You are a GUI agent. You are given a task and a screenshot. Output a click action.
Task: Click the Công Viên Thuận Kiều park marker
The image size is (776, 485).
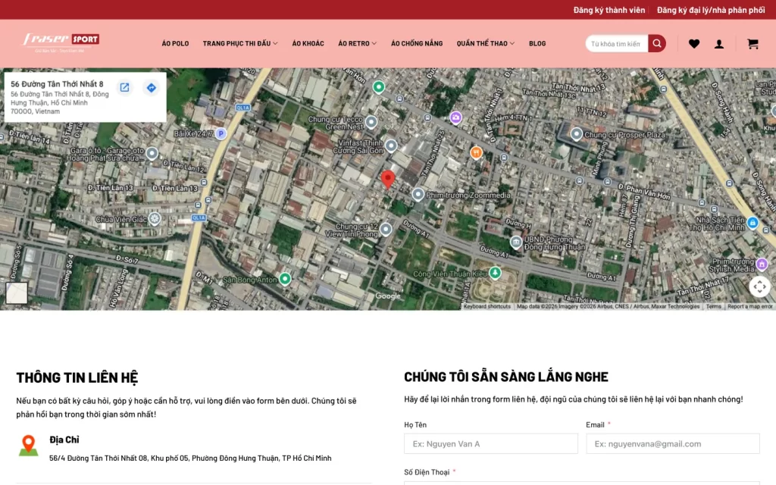pos(495,272)
